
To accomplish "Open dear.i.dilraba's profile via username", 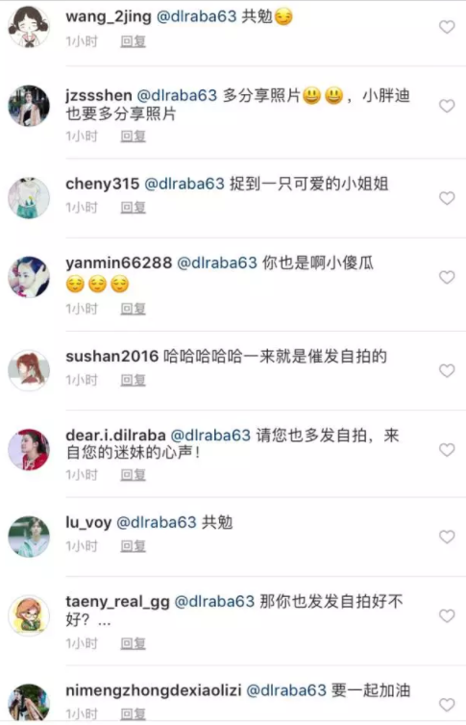I will pos(115,436).
